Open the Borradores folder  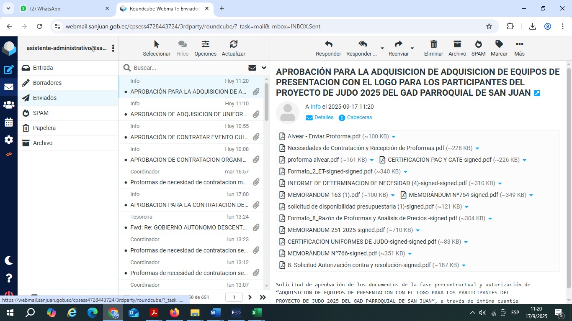coord(47,83)
